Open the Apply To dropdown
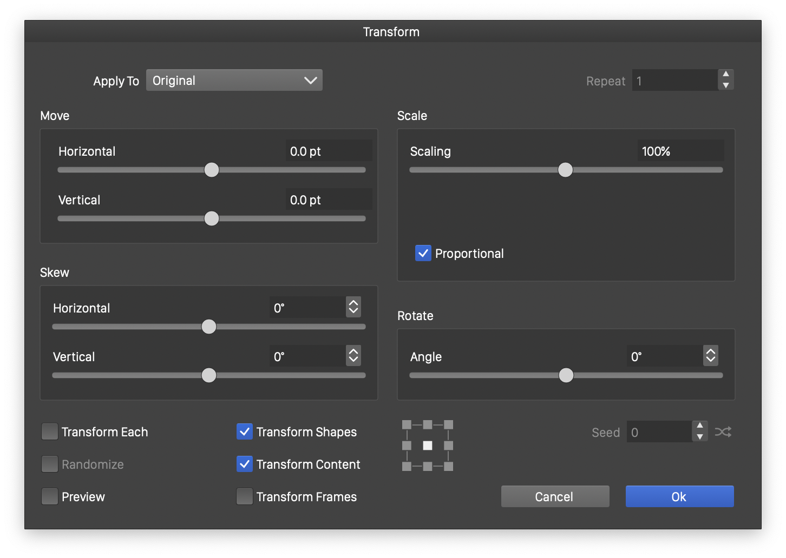Viewport: 786px width, 558px height. coord(234,81)
